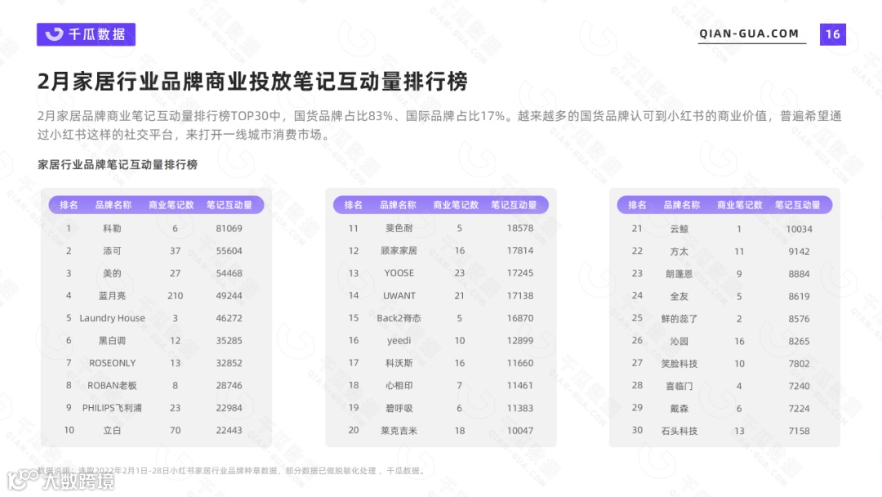Select the value 8619
The height and width of the screenshot is (497, 882).
pos(799,296)
